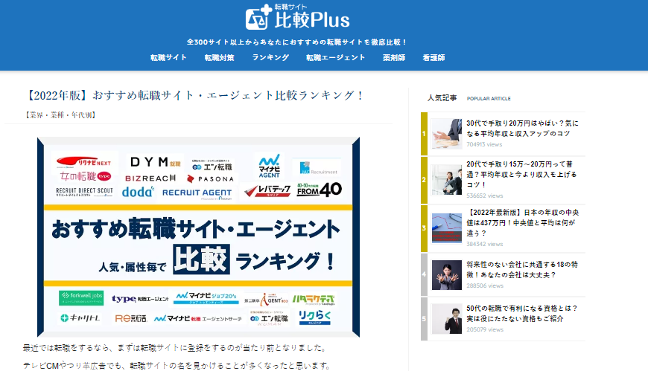648x371 pixels.
Task: Click the 女の転職 type logo
Action: tap(86, 177)
